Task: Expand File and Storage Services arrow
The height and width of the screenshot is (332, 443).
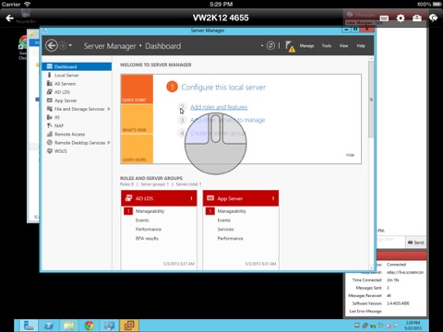Action: (x=109, y=109)
